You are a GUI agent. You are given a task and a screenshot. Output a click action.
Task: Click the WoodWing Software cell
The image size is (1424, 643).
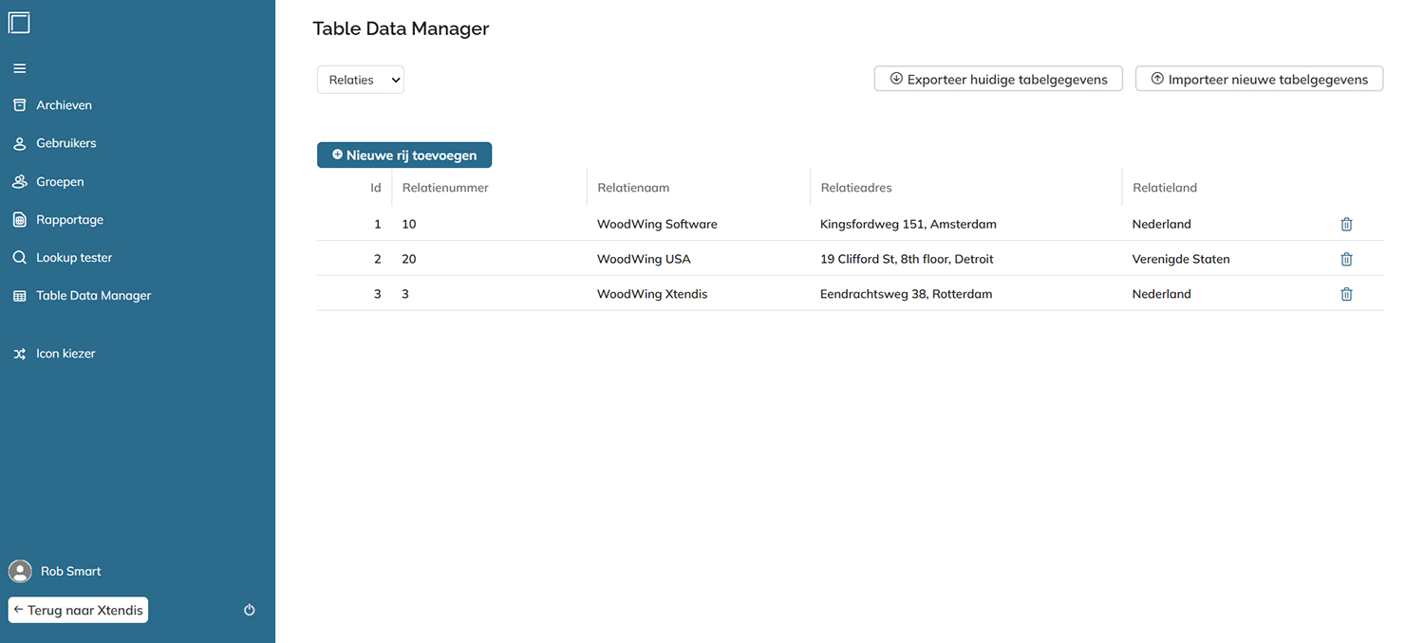tap(657, 225)
